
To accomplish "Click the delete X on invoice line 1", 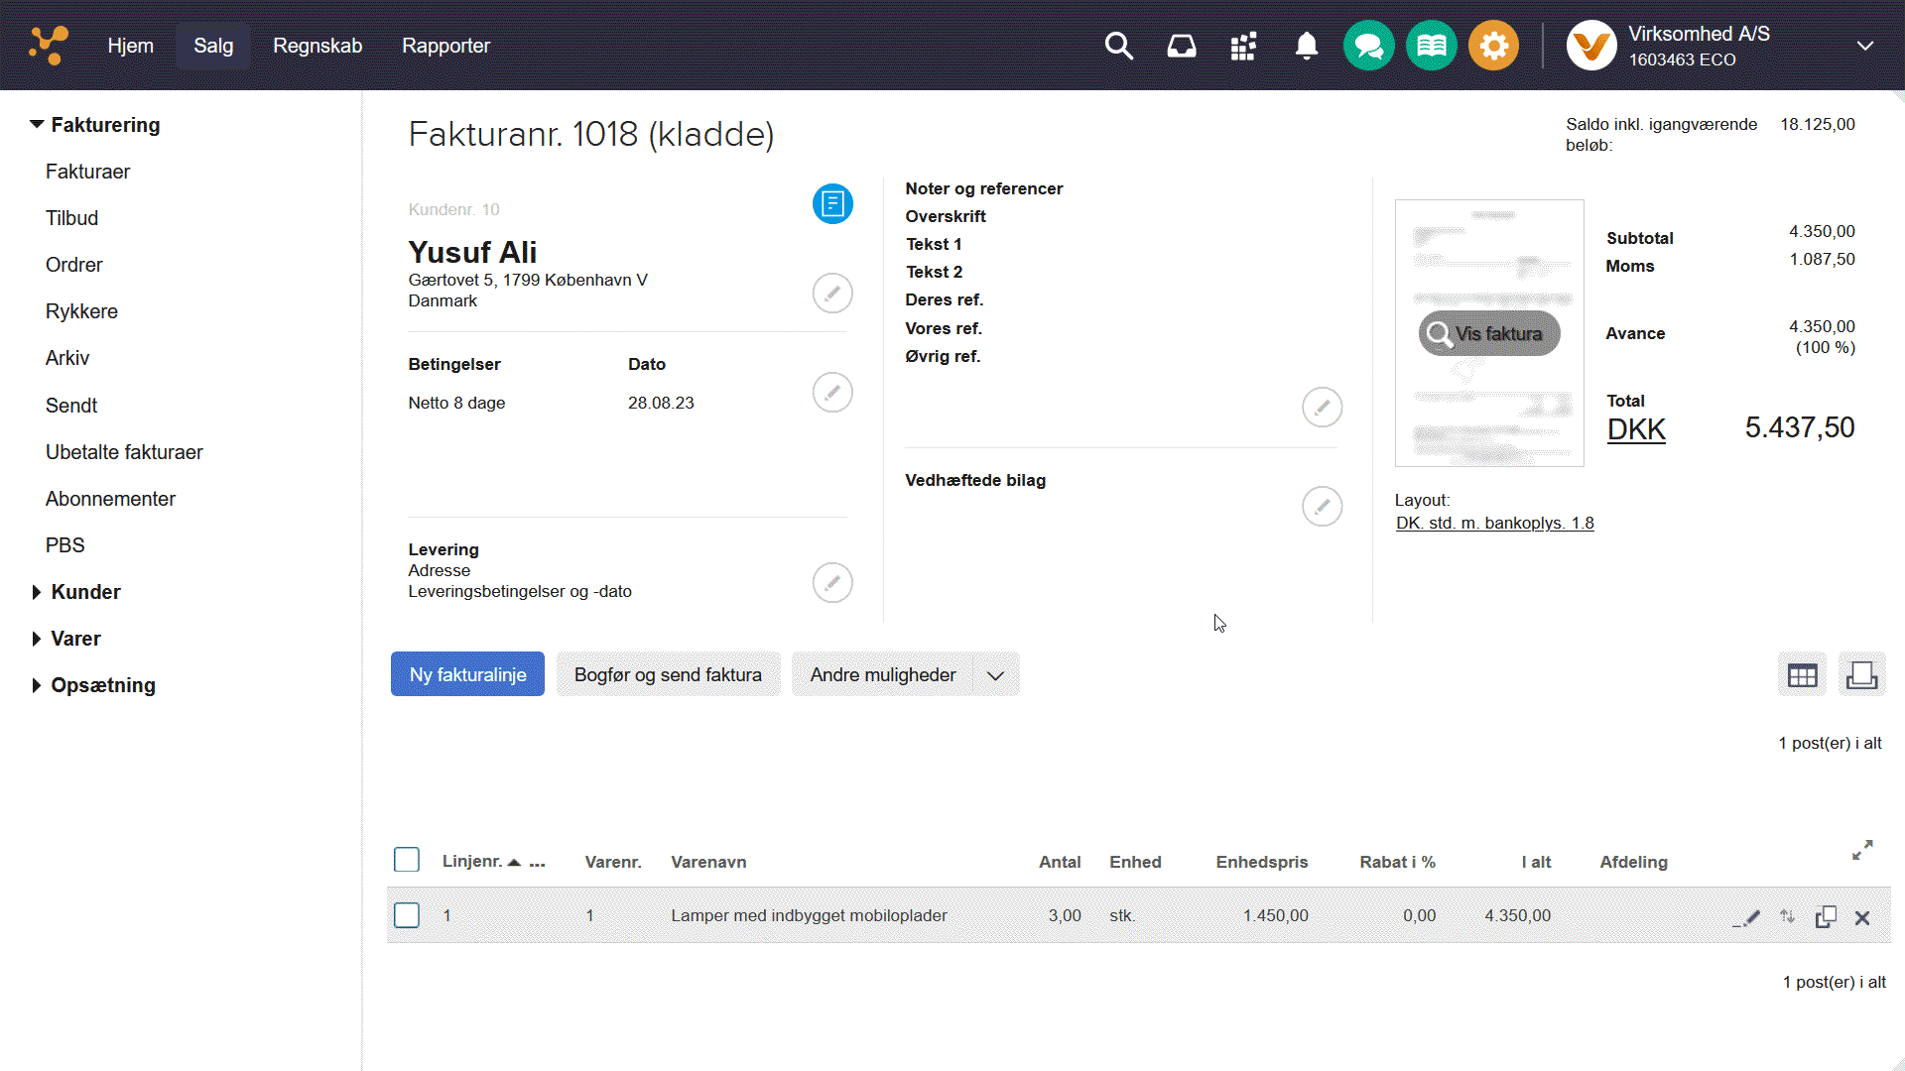I will (1861, 917).
